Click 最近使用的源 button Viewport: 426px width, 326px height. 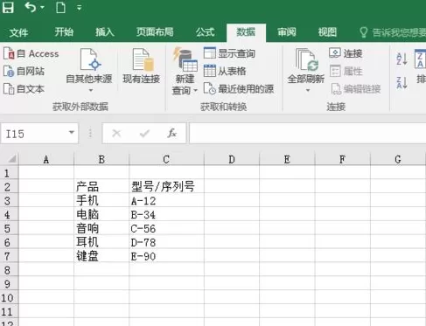coord(239,89)
